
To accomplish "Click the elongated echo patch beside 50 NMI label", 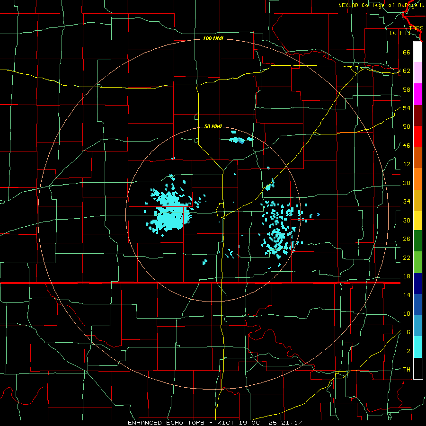I will click(241, 140).
